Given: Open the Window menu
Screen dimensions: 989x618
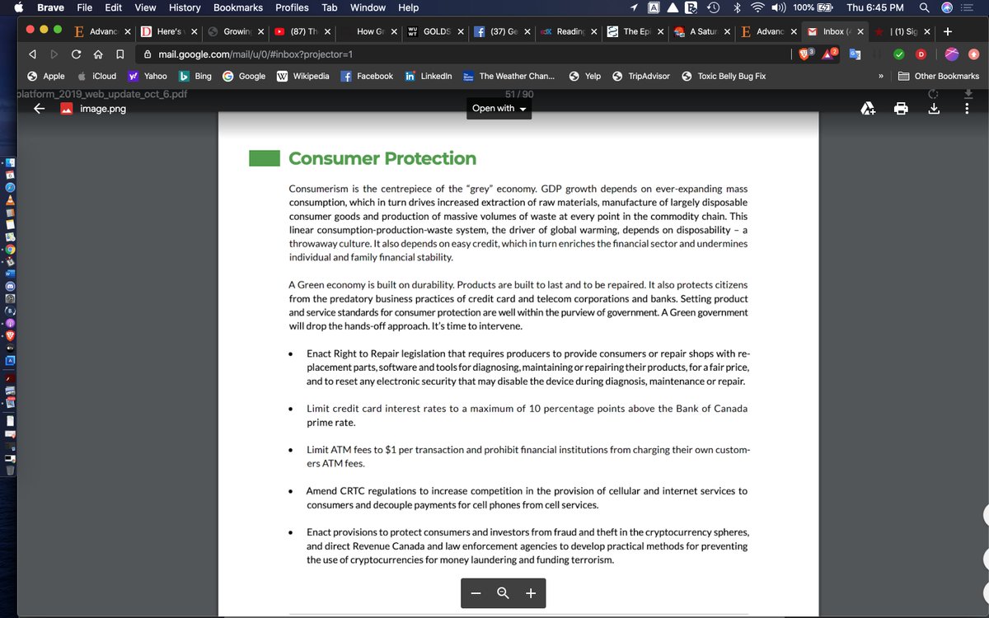Looking at the screenshot, I should [368, 7].
